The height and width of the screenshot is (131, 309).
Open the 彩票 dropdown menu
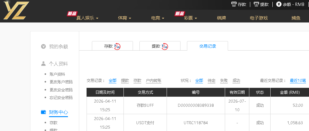[190, 18]
